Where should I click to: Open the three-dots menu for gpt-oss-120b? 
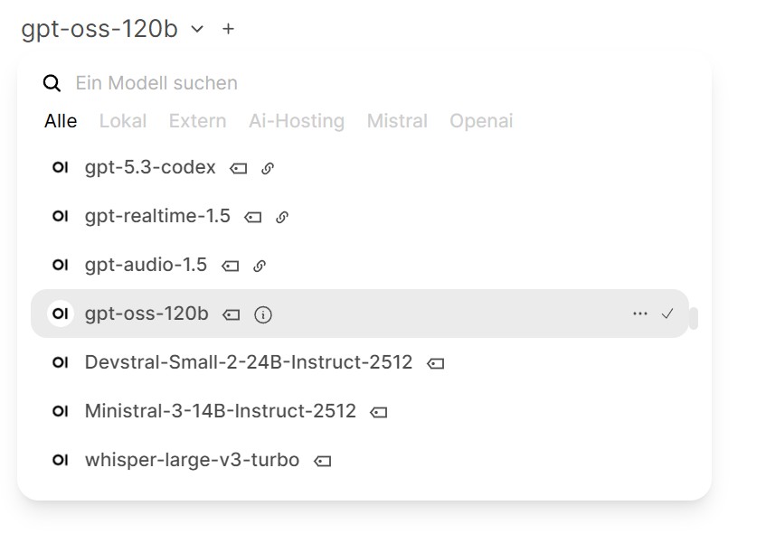(x=640, y=314)
